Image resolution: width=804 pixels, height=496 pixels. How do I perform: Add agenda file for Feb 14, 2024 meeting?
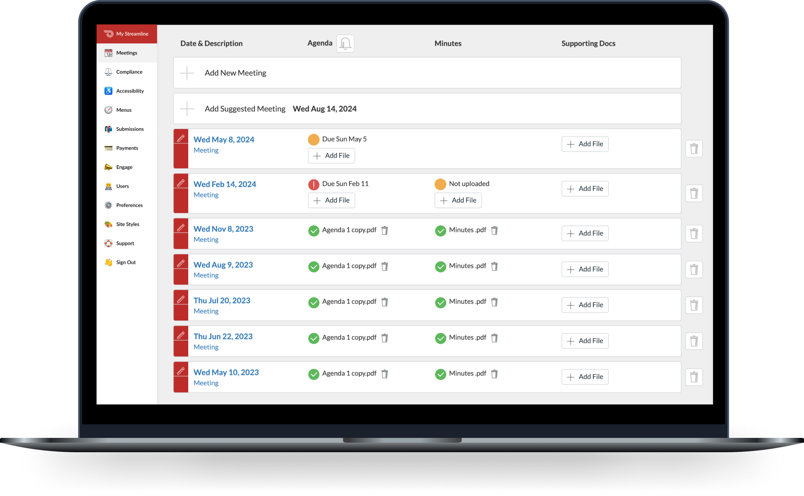click(331, 200)
